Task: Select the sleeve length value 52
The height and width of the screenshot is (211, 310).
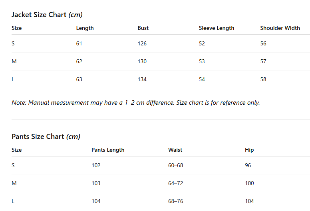Action: pos(202,43)
